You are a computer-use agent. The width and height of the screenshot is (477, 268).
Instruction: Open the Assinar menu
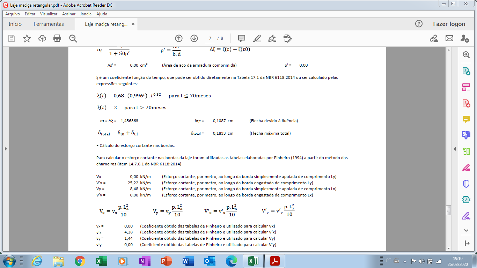point(69,14)
